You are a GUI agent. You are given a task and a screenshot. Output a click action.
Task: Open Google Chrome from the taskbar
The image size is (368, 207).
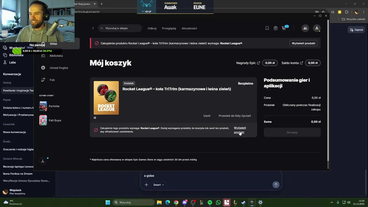(176, 202)
